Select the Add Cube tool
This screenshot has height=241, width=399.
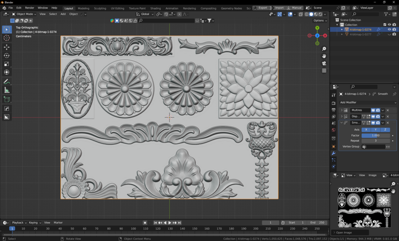(x=7, y=99)
